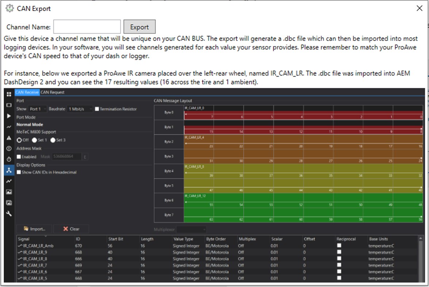Open the Show Port 1 dropdown

tap(37, 108)
